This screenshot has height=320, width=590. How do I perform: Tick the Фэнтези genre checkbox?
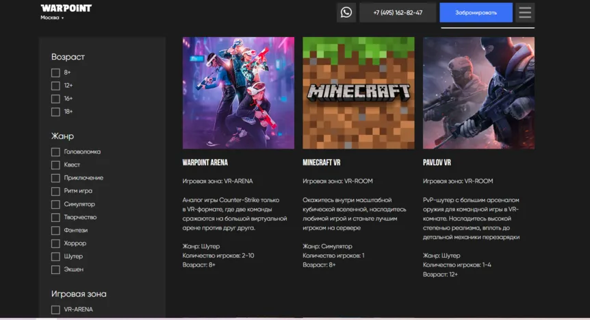(x=55, y=230)
